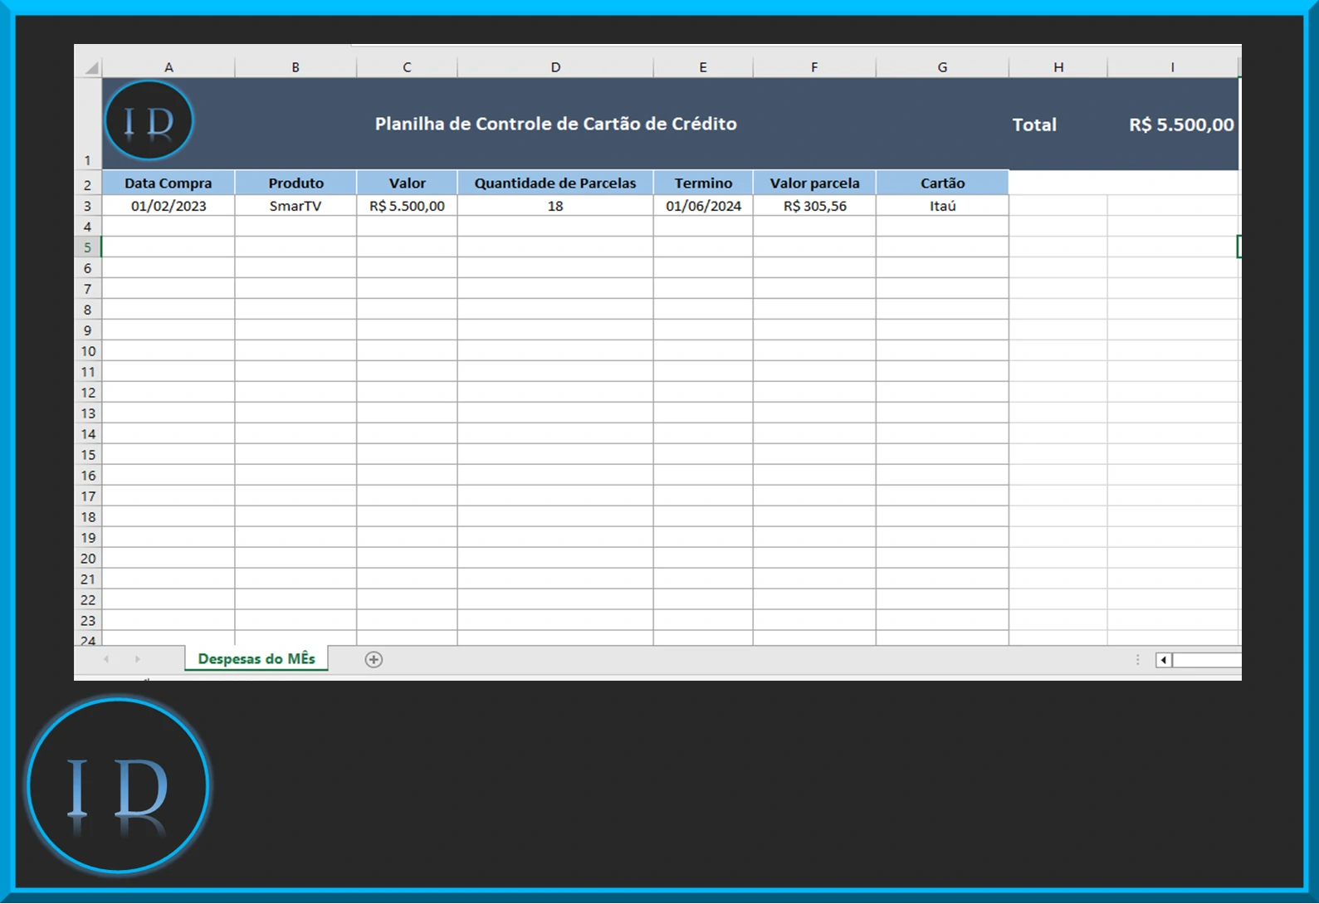Click the Select All corner triangle
Image resolution: width=1319 pixels, height=904 pixels.
[91, 68]
